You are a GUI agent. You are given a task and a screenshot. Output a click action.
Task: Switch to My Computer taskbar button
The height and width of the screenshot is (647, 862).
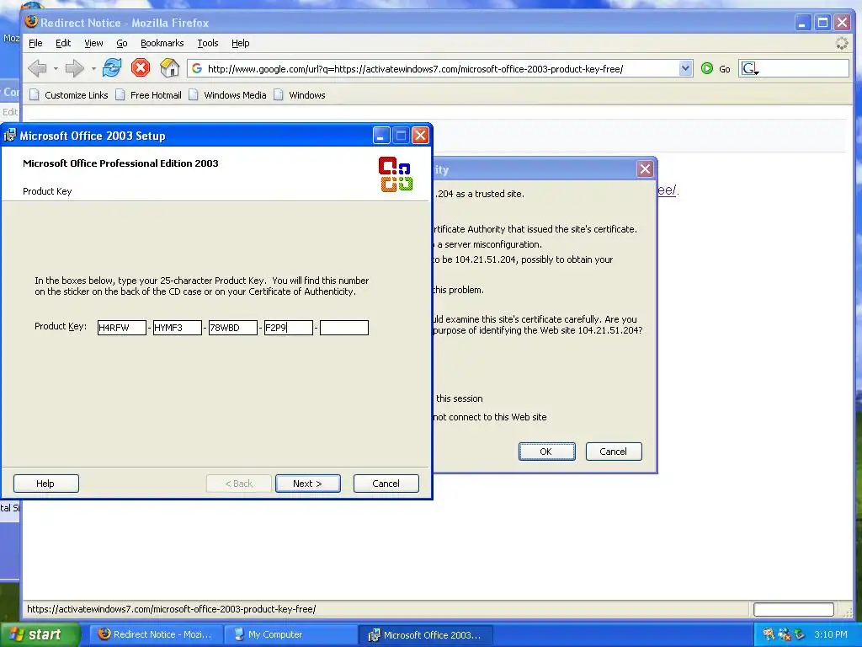290,634
